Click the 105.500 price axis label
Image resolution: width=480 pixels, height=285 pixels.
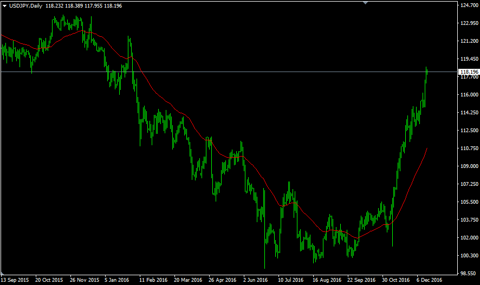(x=469, y=202)
